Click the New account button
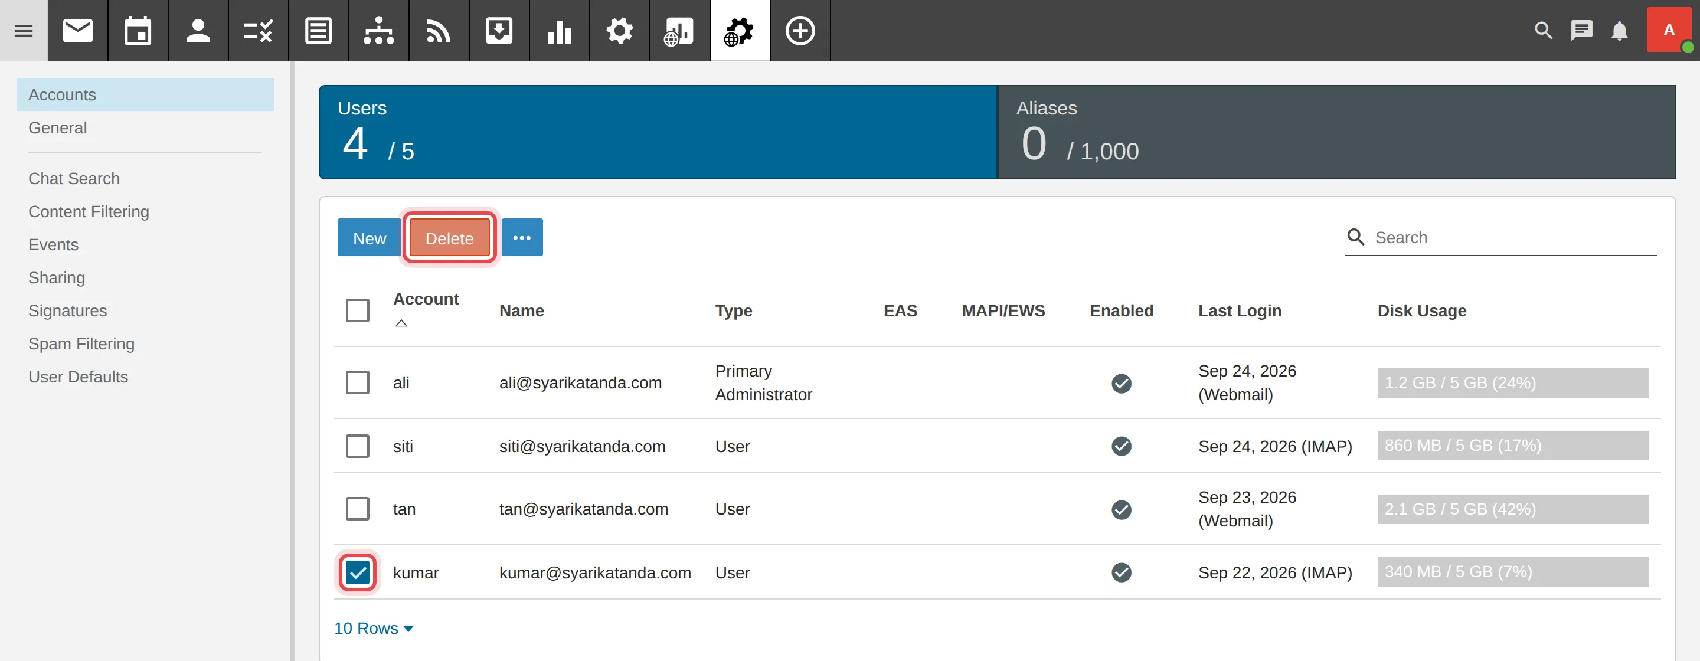The width and height of the screenshot is (1700, 661). (x=370, y=237)
